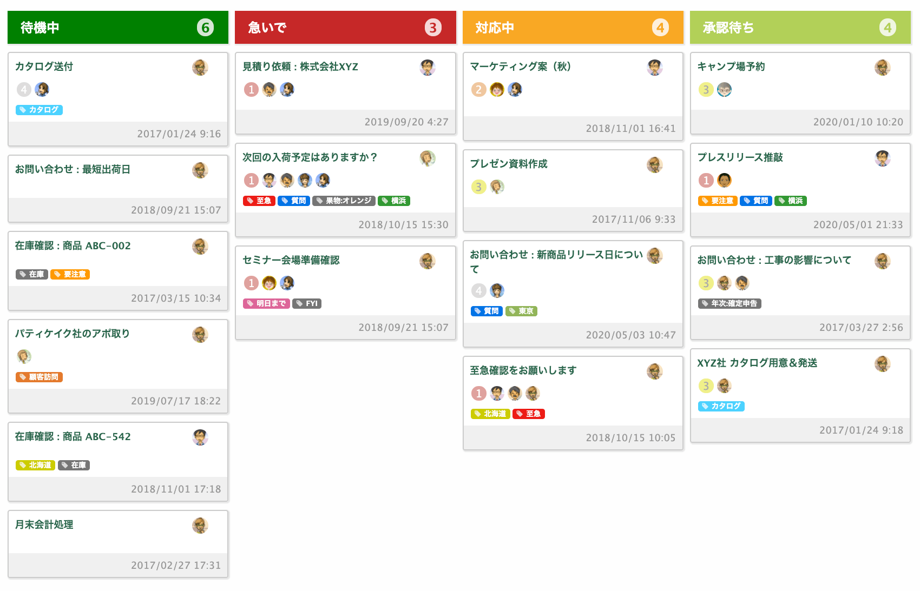Click the owner avatar on キャンプ場予約 card
920x591 pixels.
pos(882,68)
